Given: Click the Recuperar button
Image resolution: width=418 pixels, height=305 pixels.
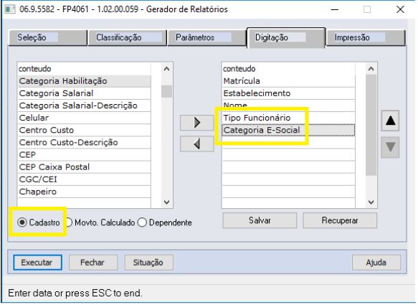Looking at the screenshot, I should 340,220.
